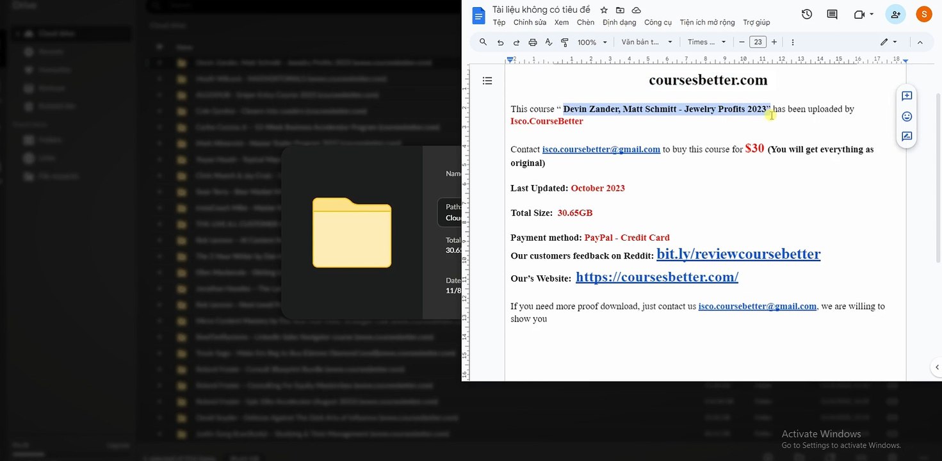Viewport: 942px width, 461px height.
Task: Click the red Isco.CourseBetter text
Action: [546, 121]
